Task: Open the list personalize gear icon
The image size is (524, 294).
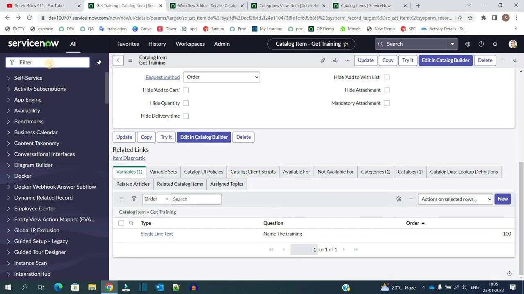Action: [x=399, y=199]
